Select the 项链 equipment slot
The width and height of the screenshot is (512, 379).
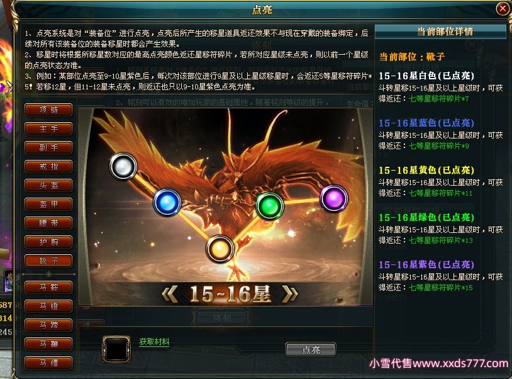tap(48, 110)
